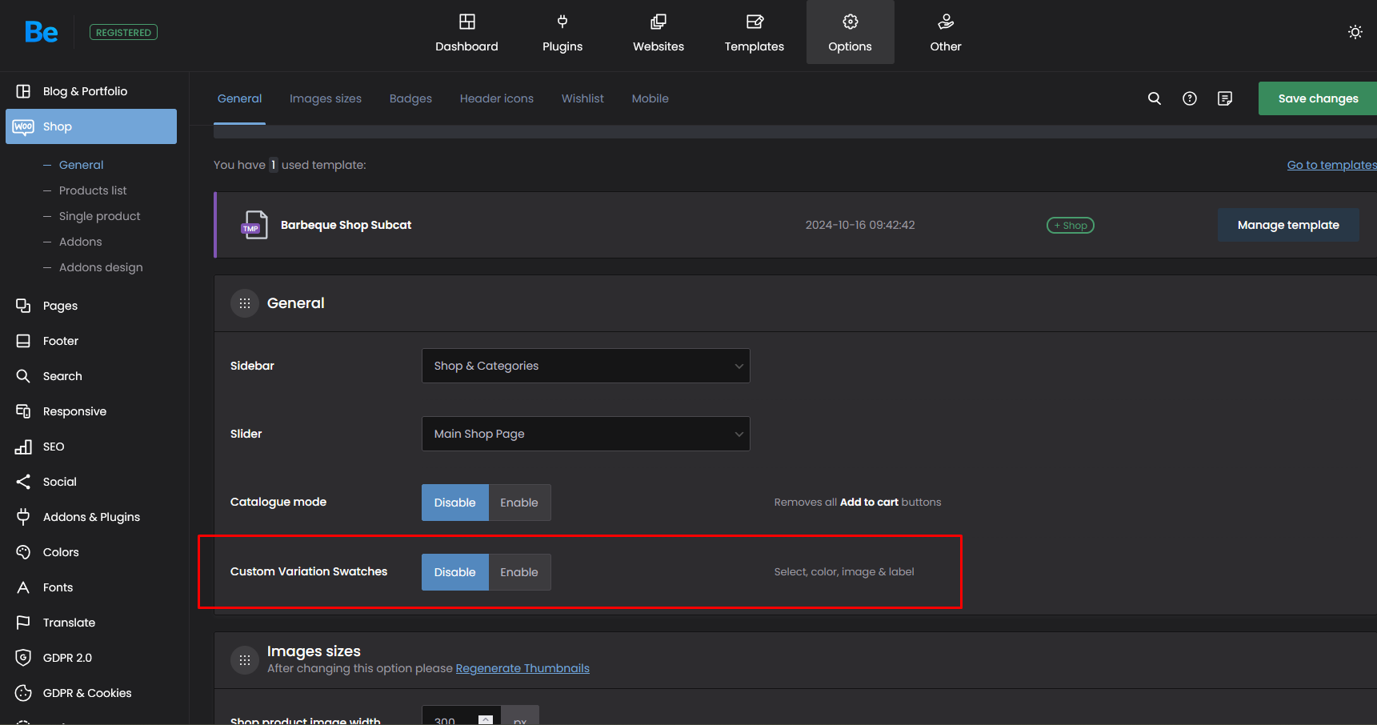Switch to the Badges tab
1377x725 pixels.
(x=410, y=98)
